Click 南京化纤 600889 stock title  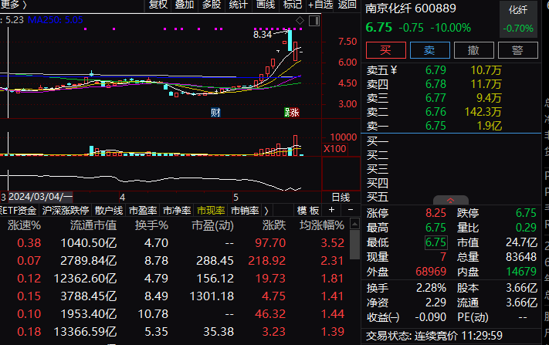pyautogui.click(x=410, y=8)
